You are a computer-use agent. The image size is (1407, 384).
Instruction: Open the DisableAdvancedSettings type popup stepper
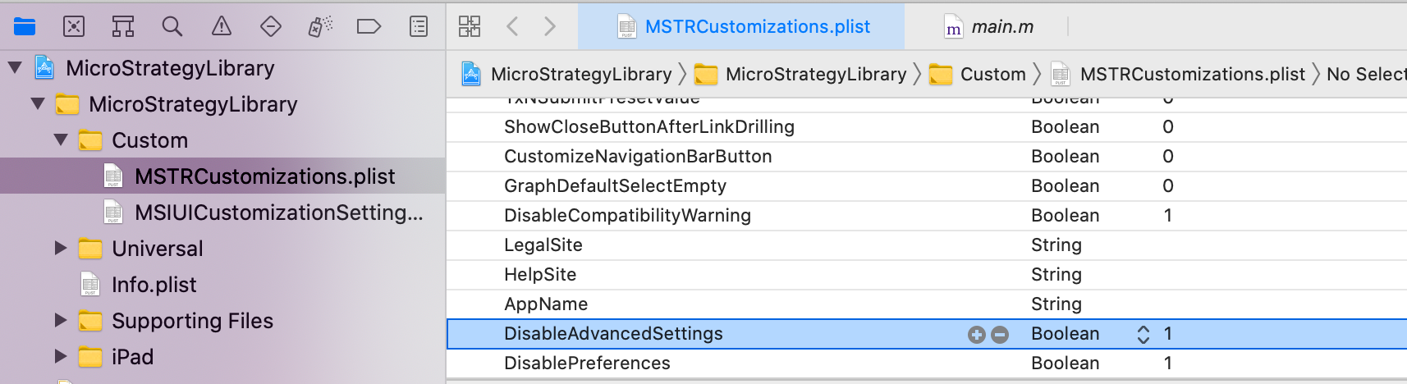tap(1143, 334)
